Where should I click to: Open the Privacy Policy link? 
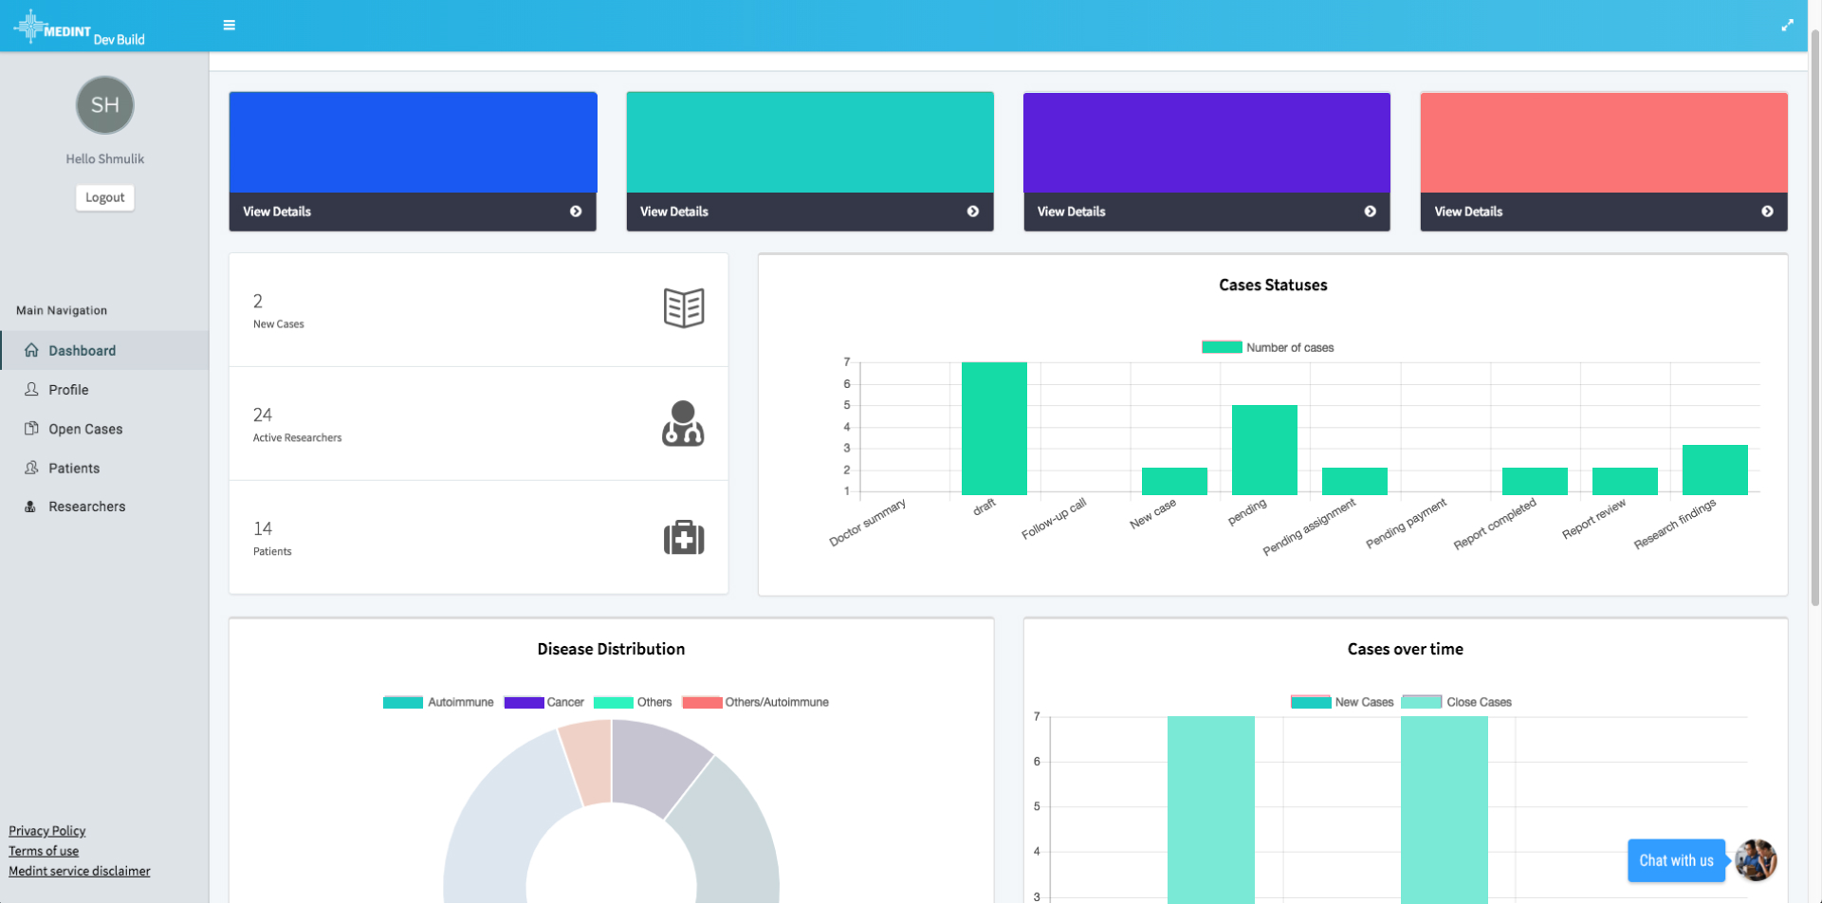pyautogui.click(x=47, y=831)
